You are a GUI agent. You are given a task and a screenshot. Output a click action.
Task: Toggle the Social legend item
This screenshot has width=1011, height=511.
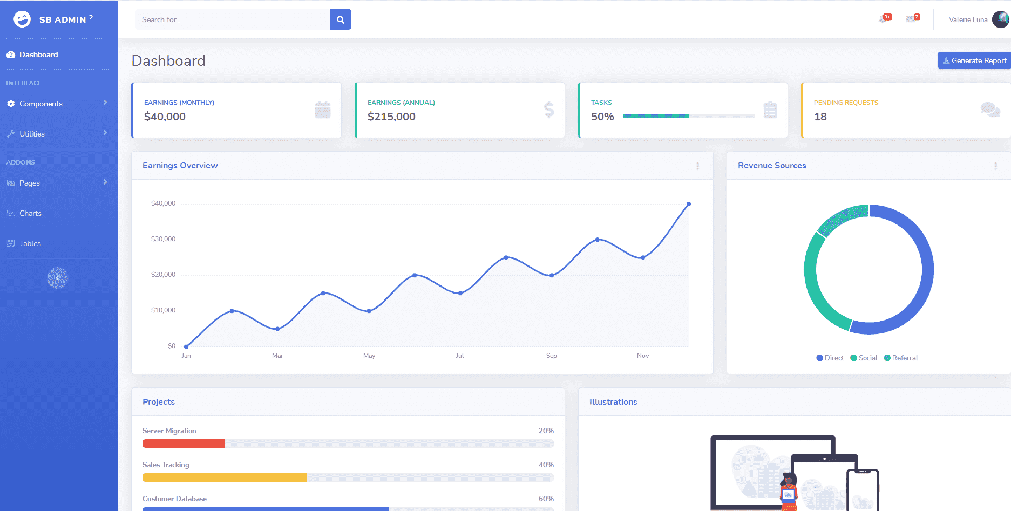click(864, 358)
